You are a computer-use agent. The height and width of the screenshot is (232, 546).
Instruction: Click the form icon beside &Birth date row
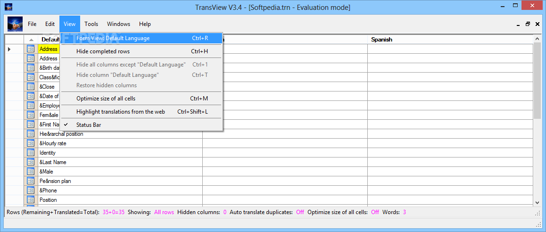pyautogui.click(x=31, y=68)
